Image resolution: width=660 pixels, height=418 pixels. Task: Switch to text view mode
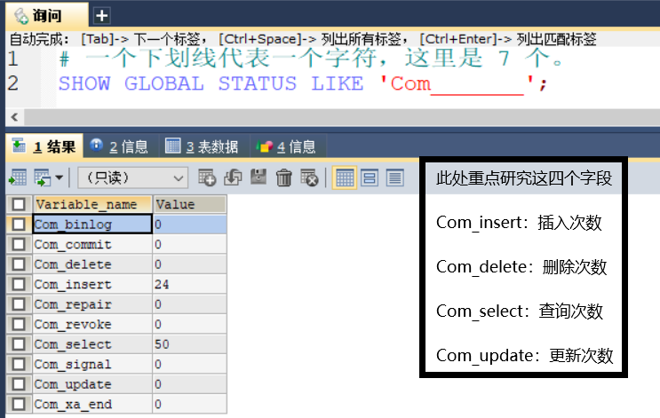tap(394, 177)
